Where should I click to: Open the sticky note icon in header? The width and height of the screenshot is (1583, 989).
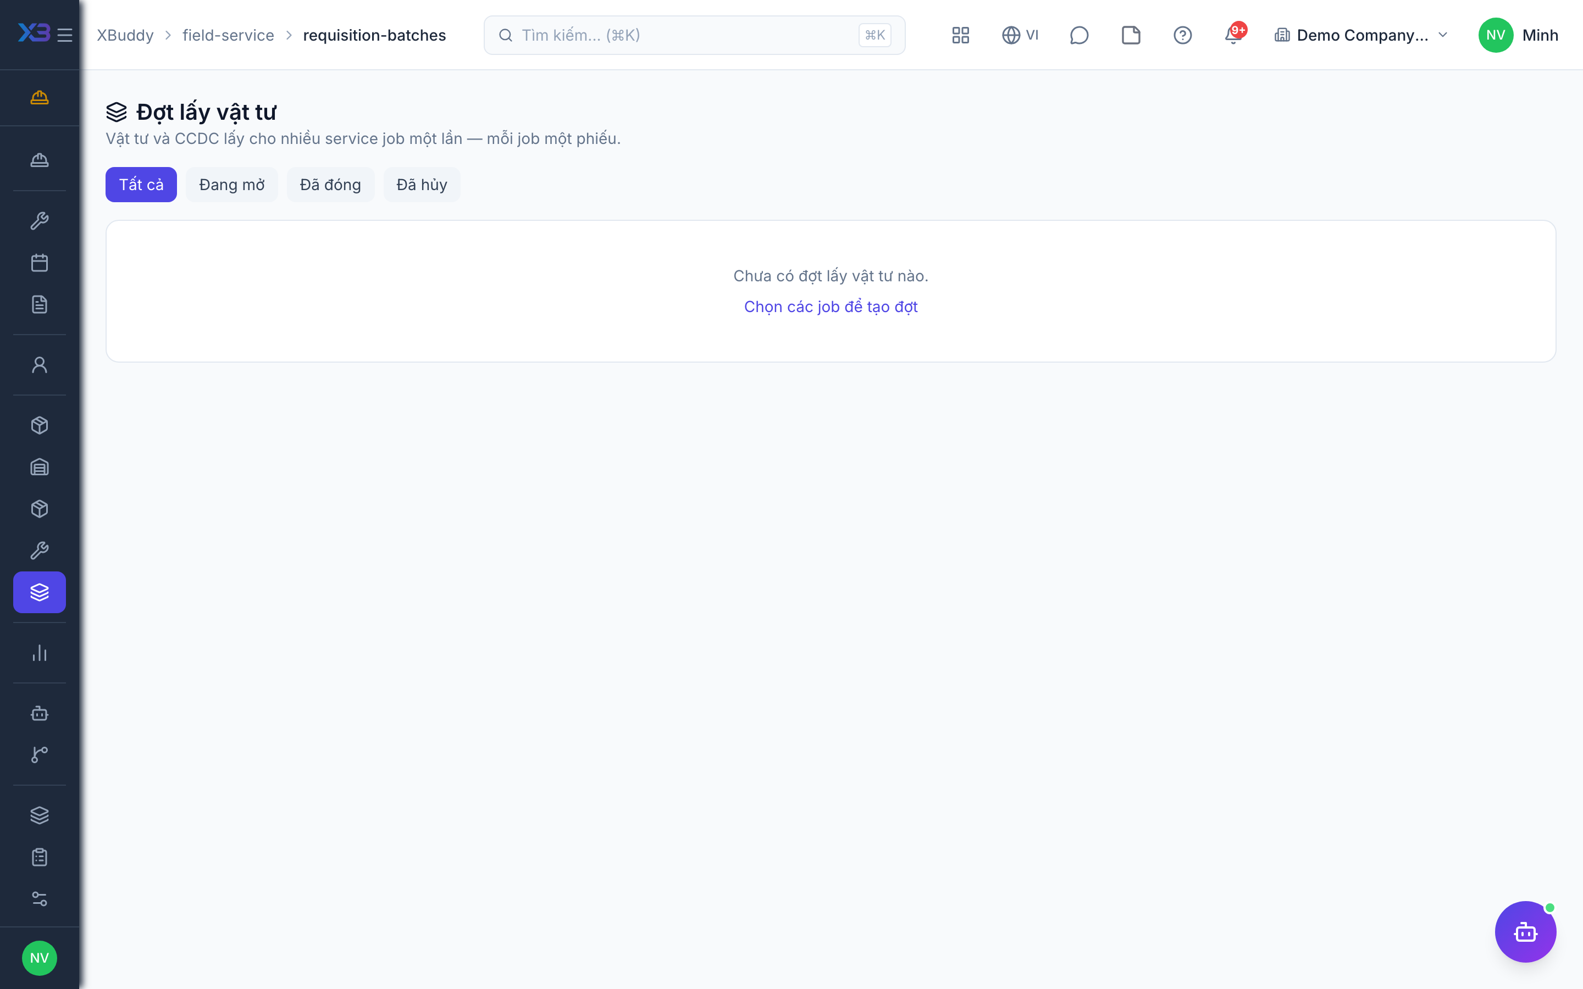tap(1130, 35)
